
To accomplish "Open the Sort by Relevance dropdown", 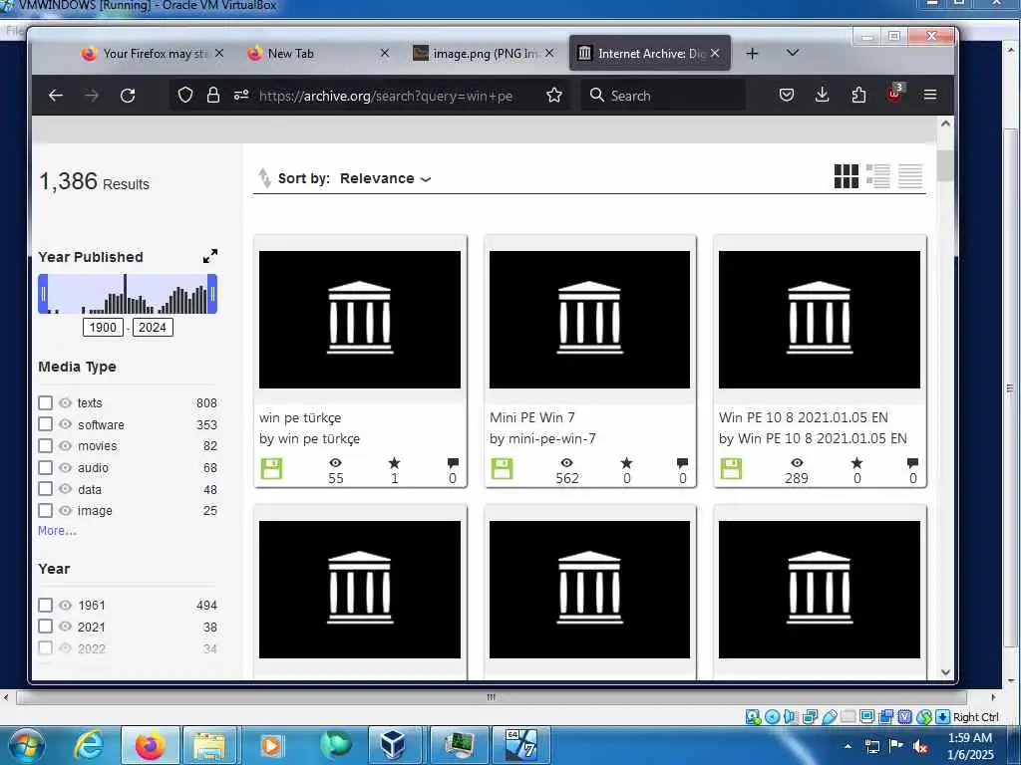I will (x=386, y=178).
